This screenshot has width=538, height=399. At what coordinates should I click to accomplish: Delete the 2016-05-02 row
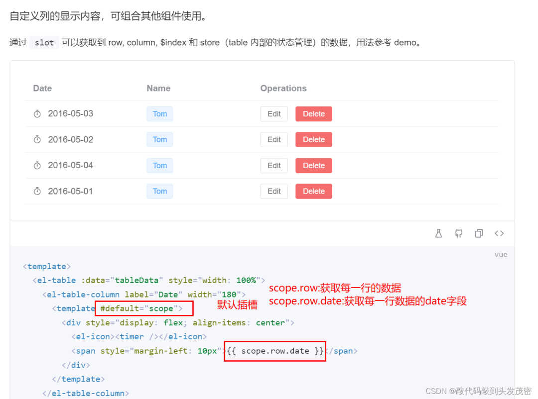tap(314, 139)
